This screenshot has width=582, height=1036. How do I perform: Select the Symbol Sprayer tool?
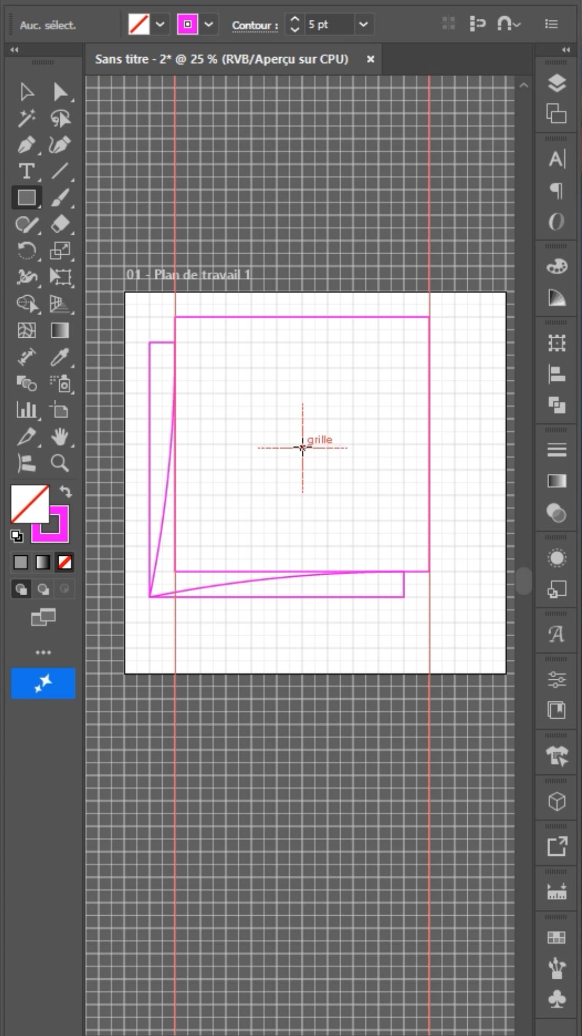[x=60, y=384]
